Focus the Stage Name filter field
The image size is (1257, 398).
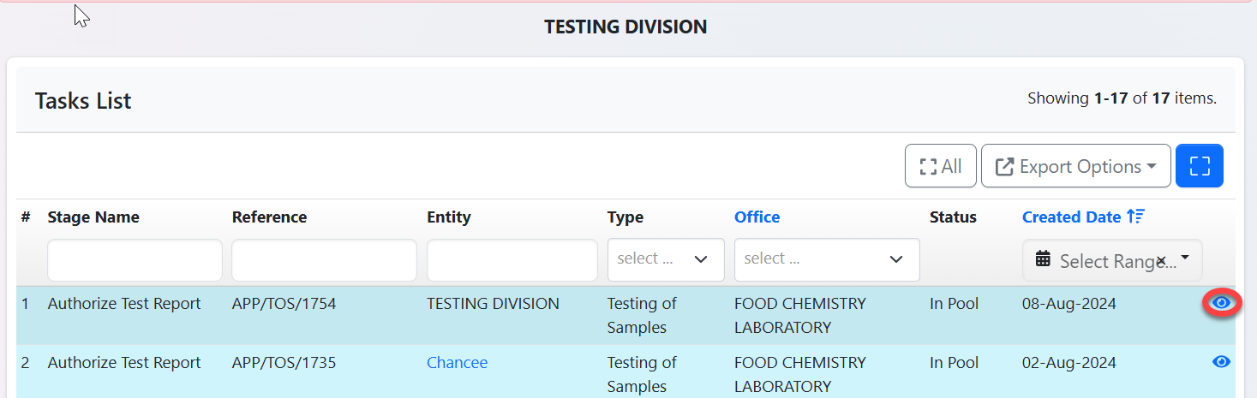pos(135,260)
